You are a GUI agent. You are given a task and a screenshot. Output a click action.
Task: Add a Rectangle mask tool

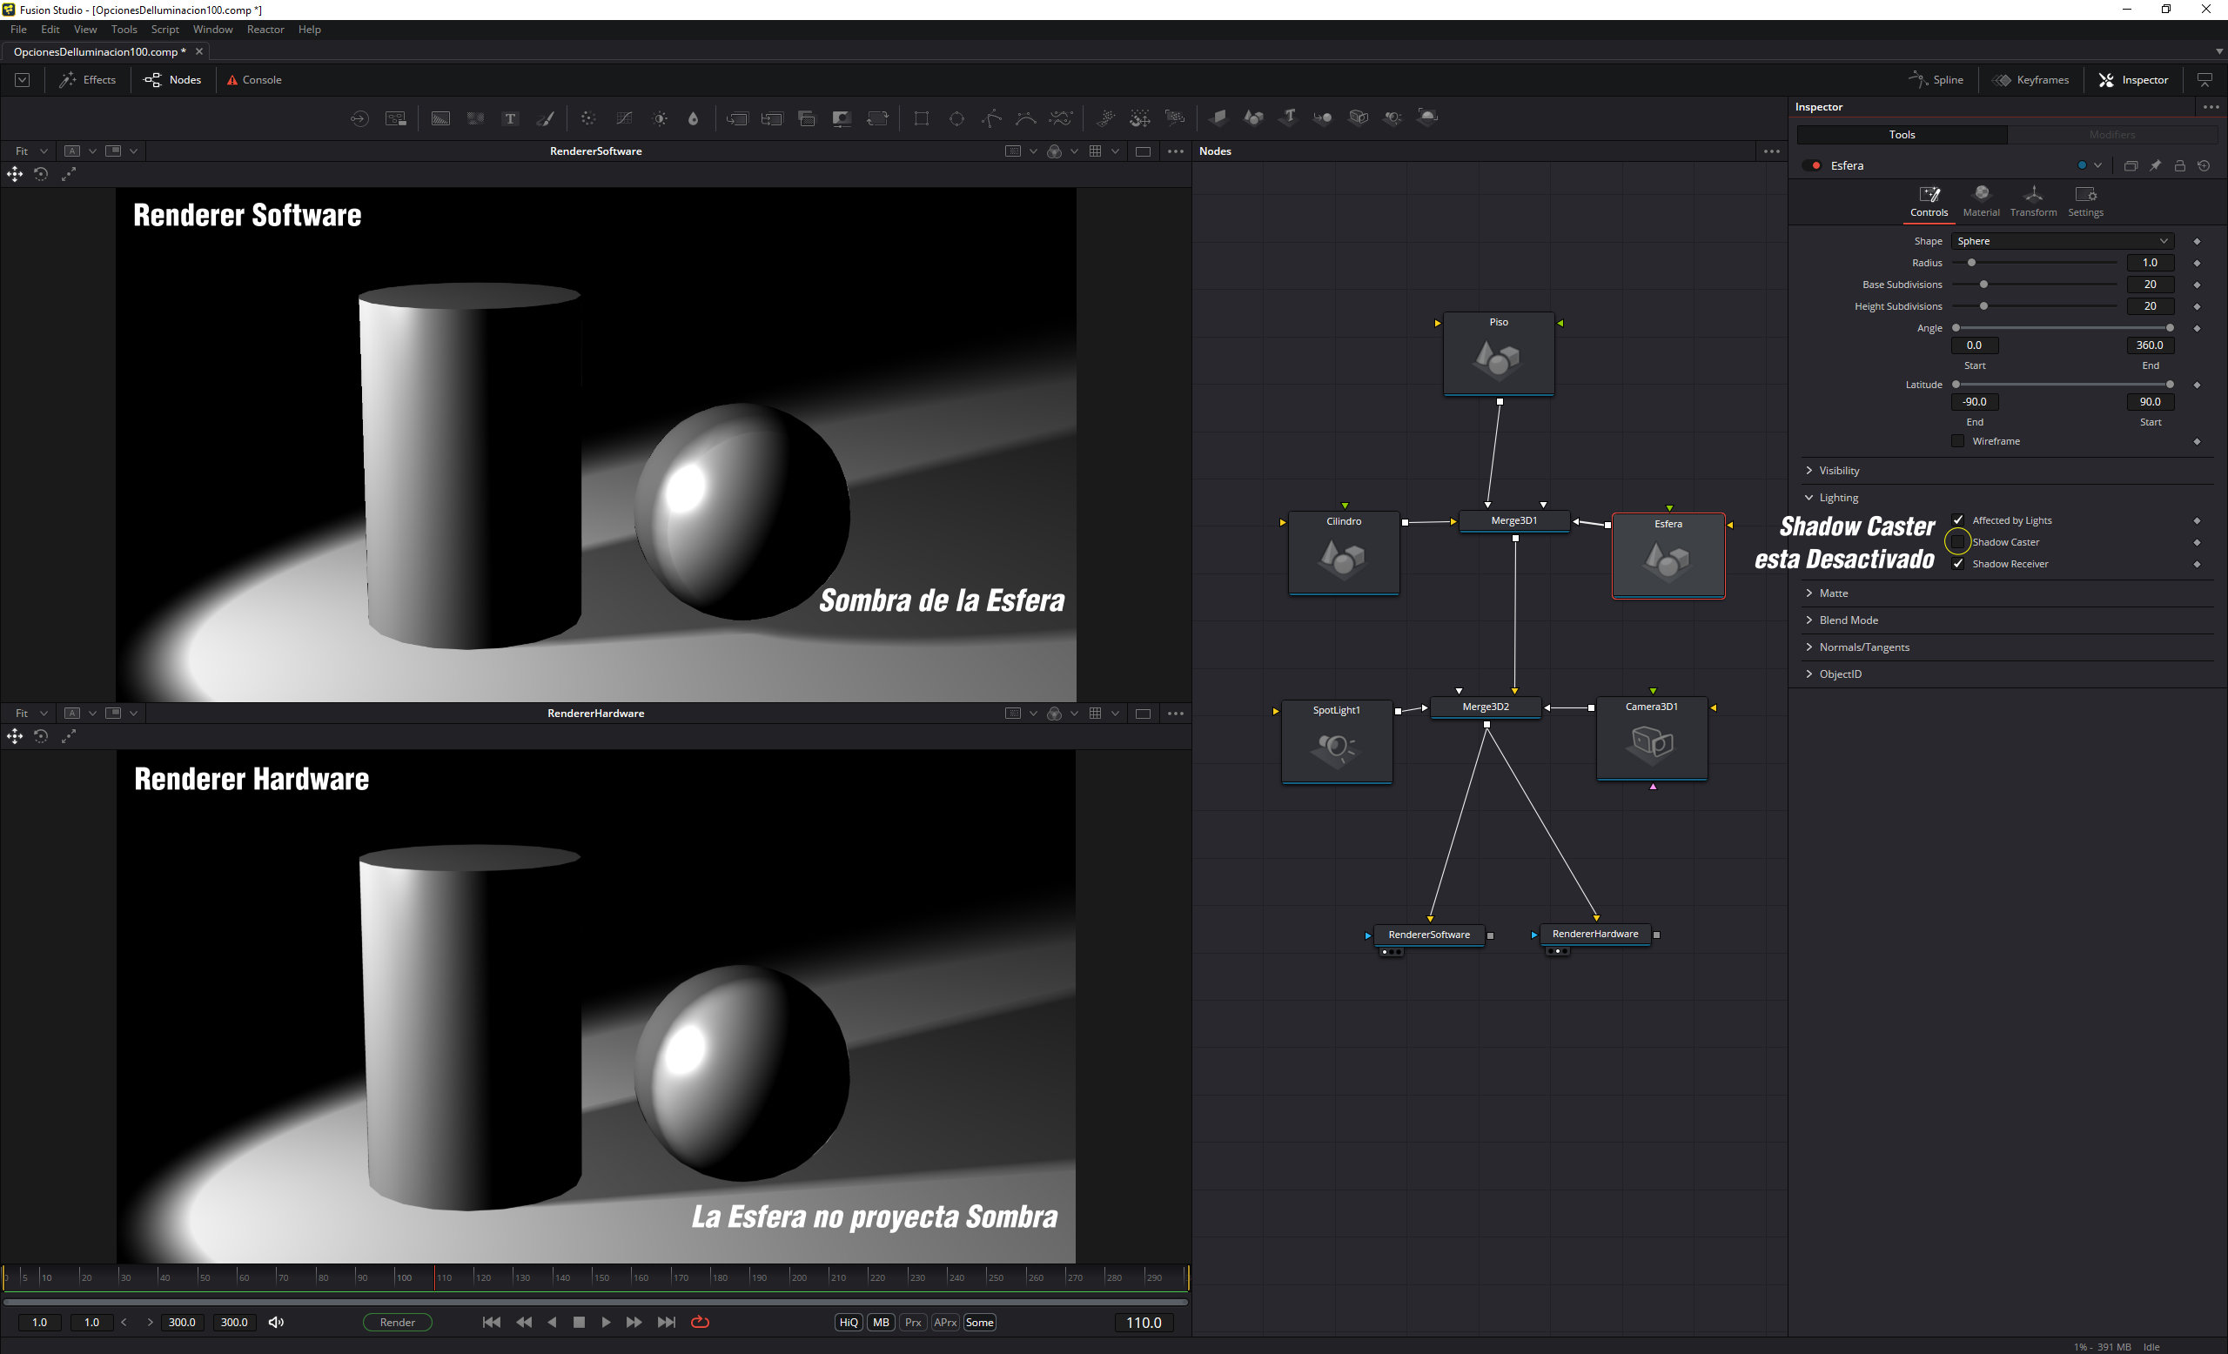point(922,118)
